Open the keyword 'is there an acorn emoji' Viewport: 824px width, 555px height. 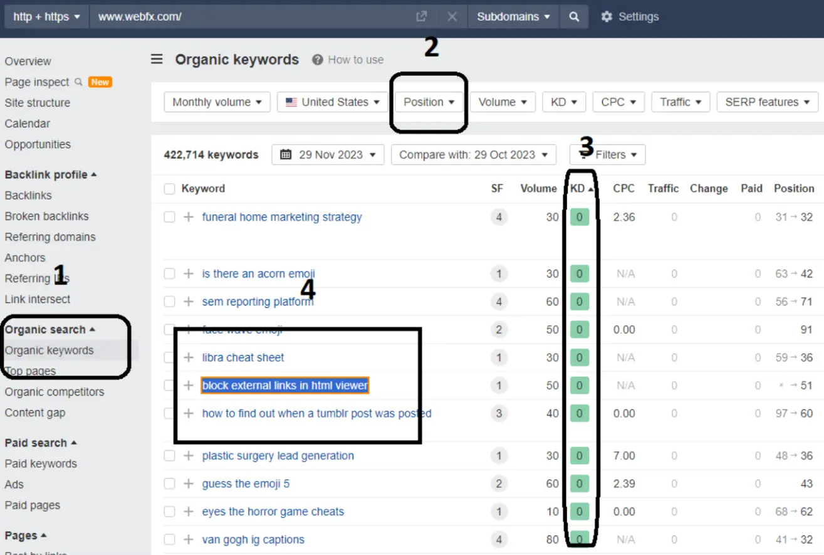point(258,273)
